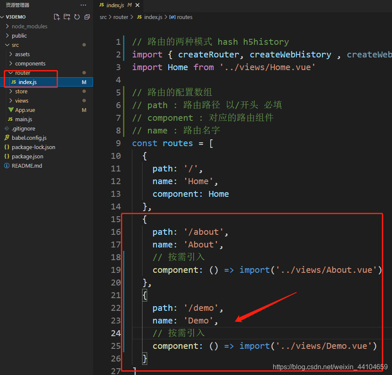This screenshot has width=392, height=375.
Task: Click the Collapse Folders icon in explorer
Action: tap(87, 17)
